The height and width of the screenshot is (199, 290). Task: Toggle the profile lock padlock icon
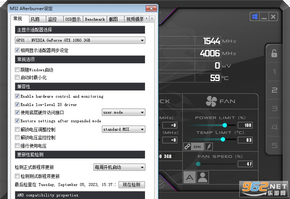point(274,54)
